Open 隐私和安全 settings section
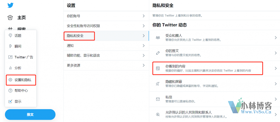 tap(106, 36)
